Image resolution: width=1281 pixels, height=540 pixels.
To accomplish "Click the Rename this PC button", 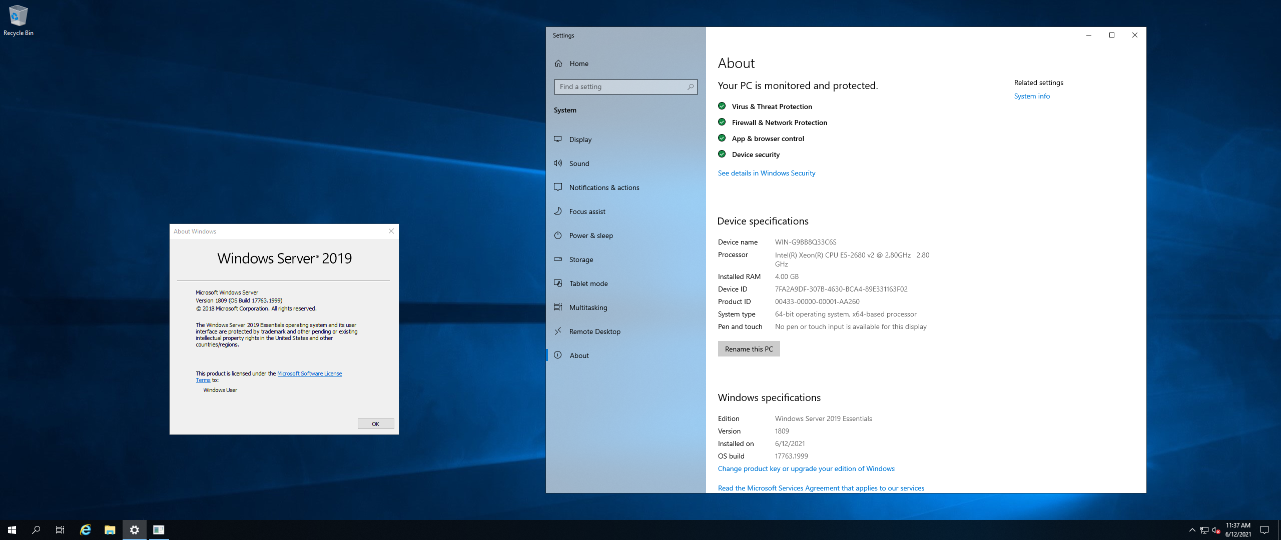I will coord(749,349).
